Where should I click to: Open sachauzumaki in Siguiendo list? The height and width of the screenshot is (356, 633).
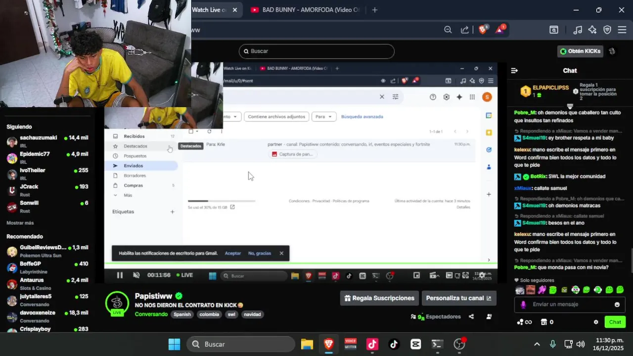[x=47, y=141]
